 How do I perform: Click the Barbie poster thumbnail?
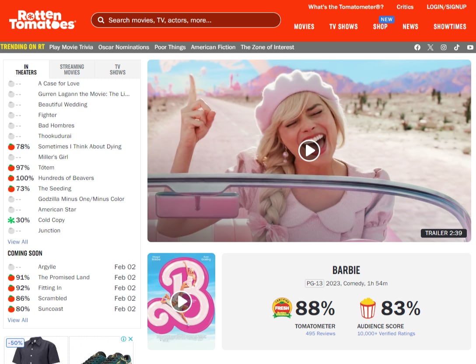click(x=181, y=301)
